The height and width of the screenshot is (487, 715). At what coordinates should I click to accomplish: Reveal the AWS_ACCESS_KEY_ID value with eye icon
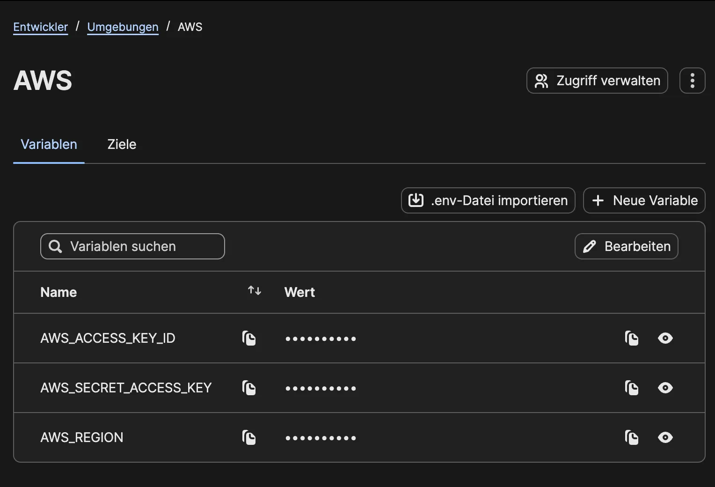click(665, 338)
